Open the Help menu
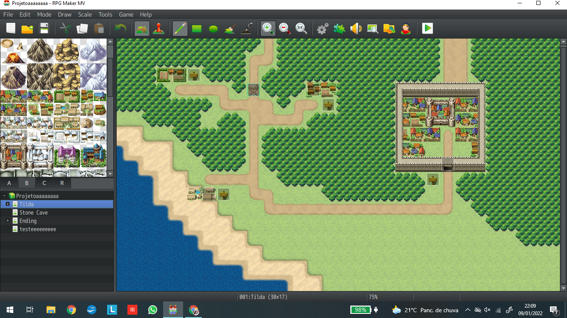 point(146,14)
